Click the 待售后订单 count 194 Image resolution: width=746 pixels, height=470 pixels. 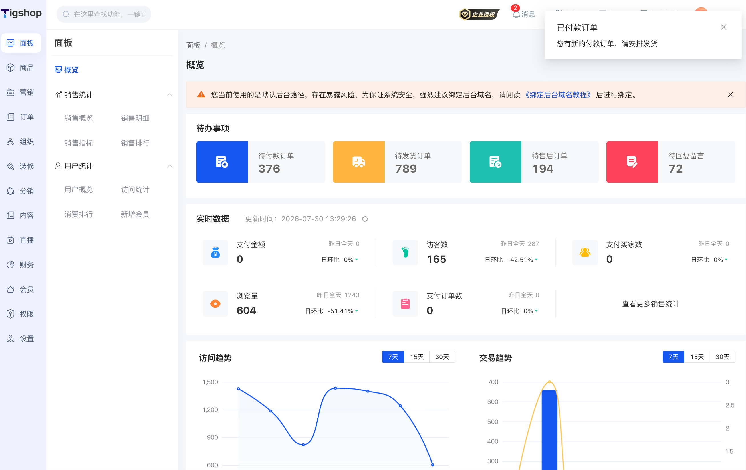click(x=543, y=169)
